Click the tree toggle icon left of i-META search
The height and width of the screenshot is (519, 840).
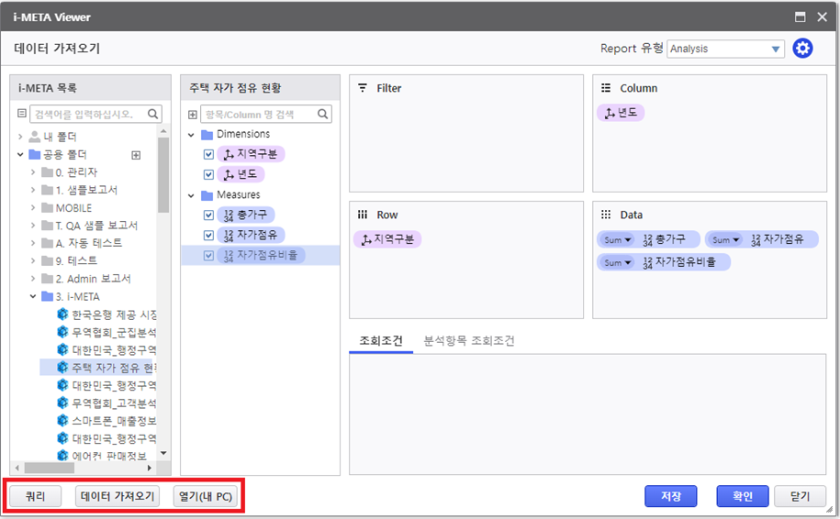(22, 115)
